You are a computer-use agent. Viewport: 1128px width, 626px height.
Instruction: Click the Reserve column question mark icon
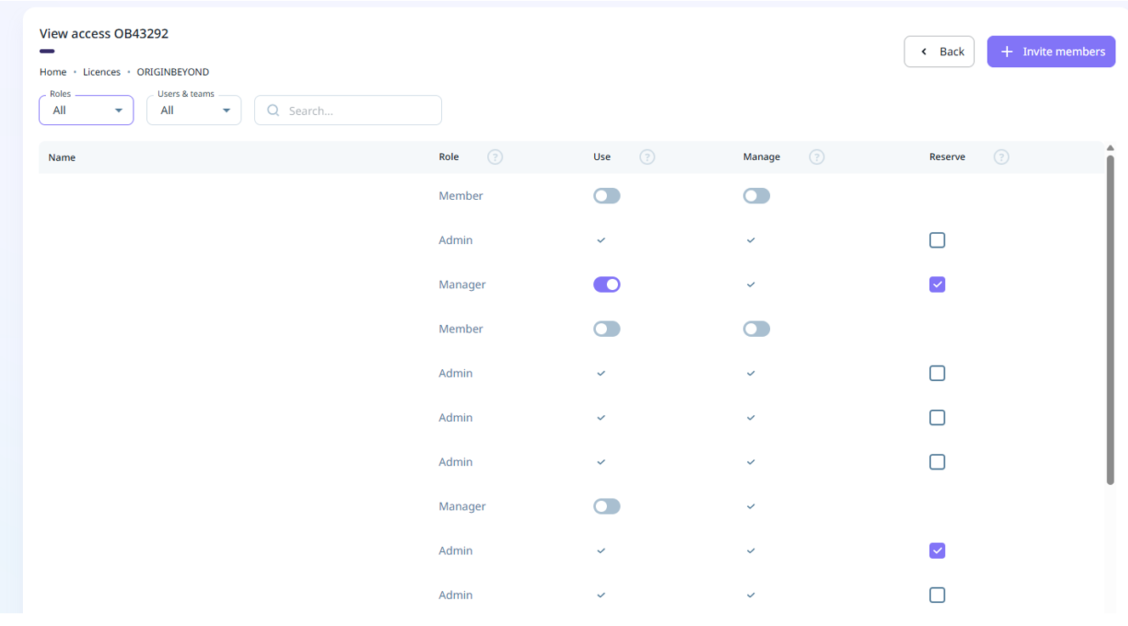[x=1000, y=157]
